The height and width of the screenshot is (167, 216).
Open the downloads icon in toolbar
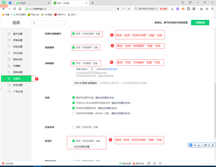pos(201,9)
